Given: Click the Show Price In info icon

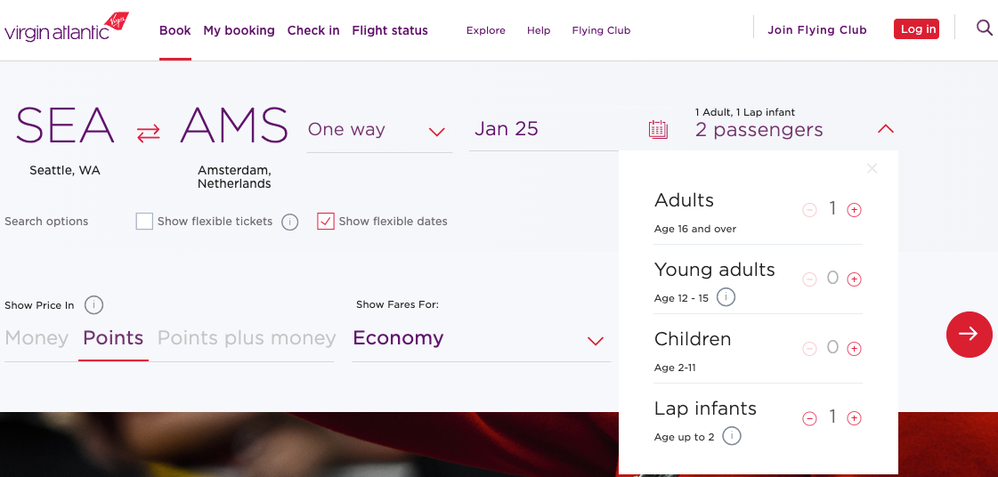Looking at the screenshot, I should click(93, 305).
